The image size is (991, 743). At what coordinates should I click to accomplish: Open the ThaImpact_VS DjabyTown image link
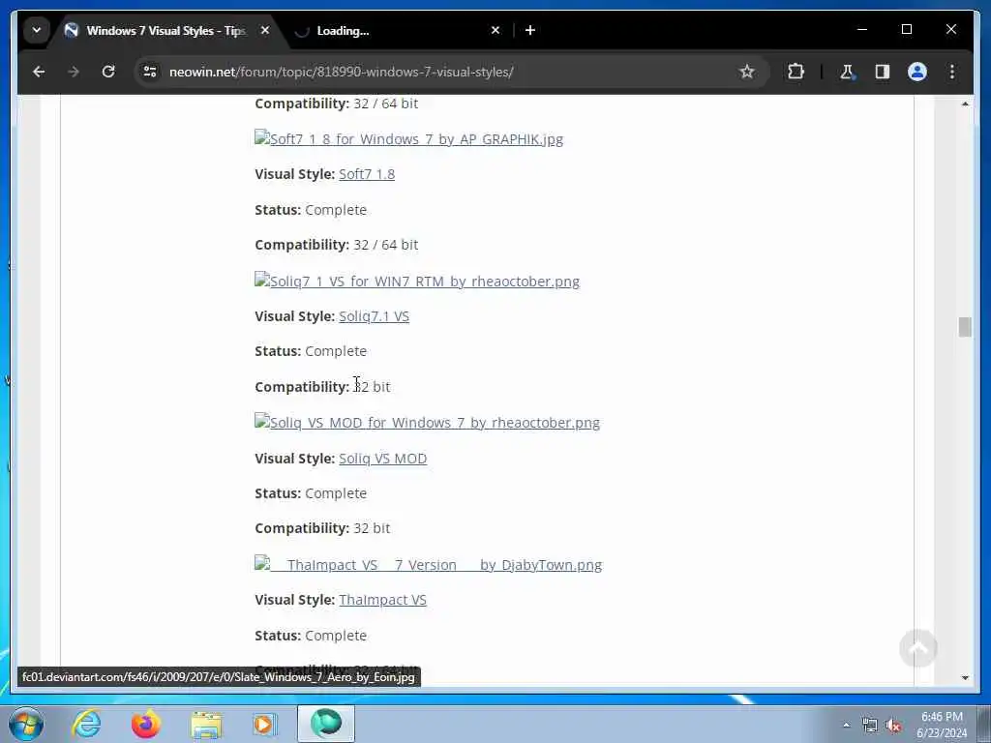[429, 564]
